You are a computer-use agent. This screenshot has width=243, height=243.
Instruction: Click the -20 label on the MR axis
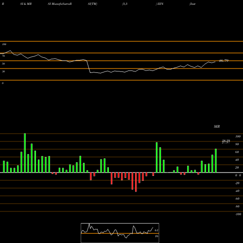pyautogui.click(x=237, y=183)
